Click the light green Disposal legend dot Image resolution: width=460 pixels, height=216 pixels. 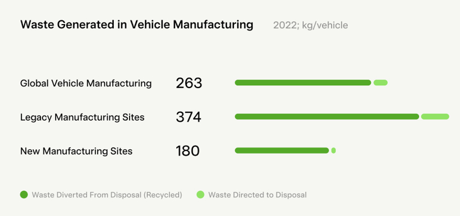click(x=200, y=195)
